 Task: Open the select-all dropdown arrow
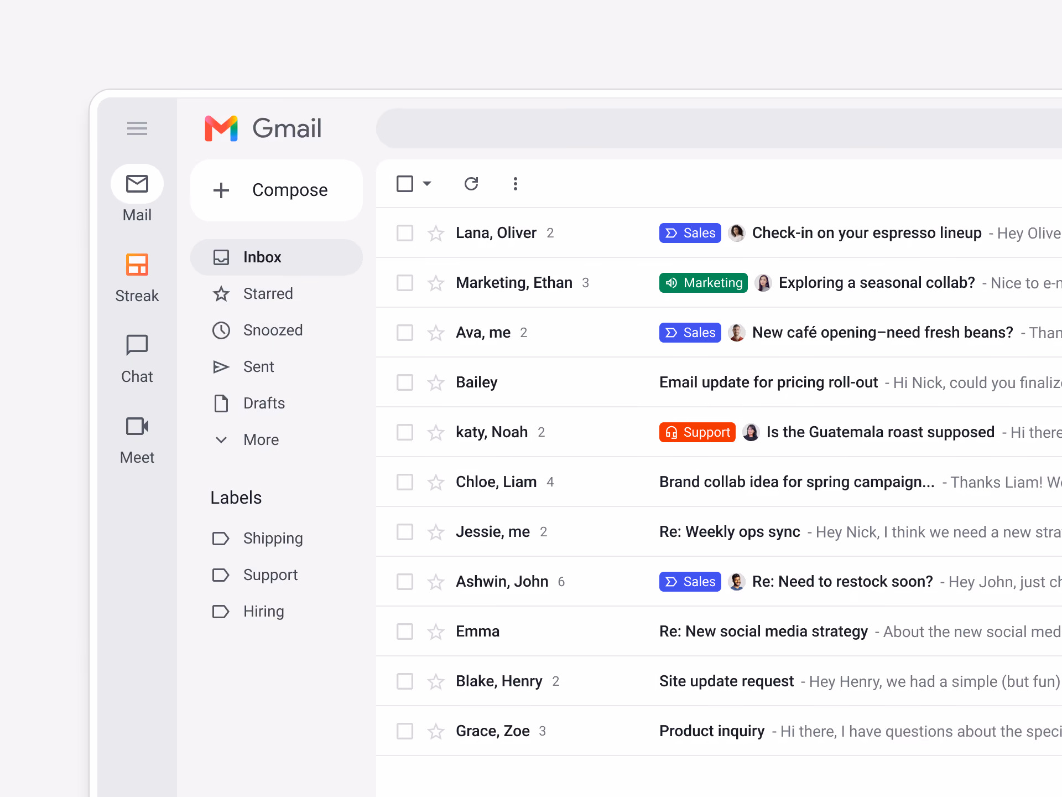pyautogui.click(x=427, y=184)
